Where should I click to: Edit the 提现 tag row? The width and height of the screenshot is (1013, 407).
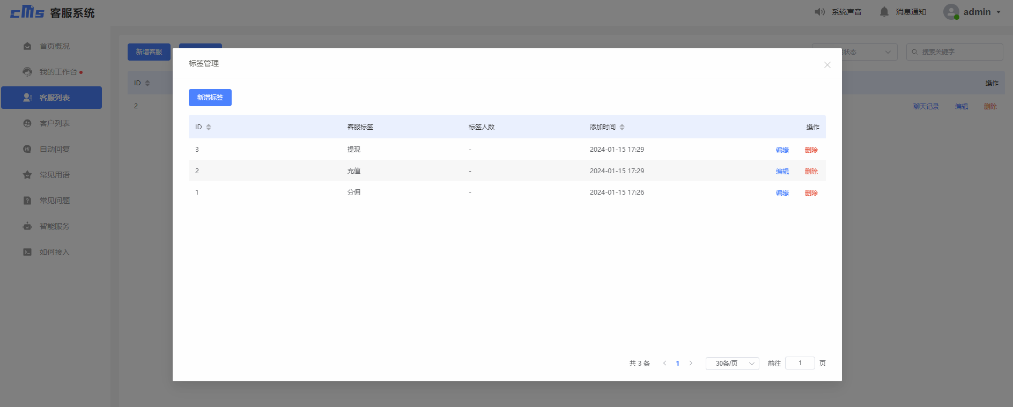point(782,150)
